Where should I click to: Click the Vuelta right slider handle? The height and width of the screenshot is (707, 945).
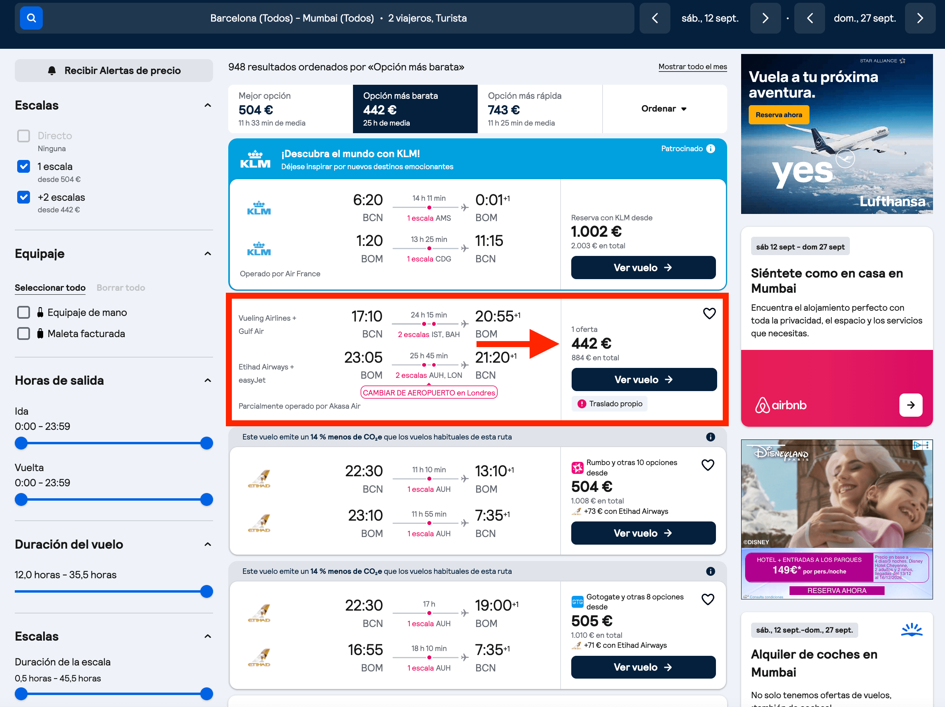pos(206,499)
